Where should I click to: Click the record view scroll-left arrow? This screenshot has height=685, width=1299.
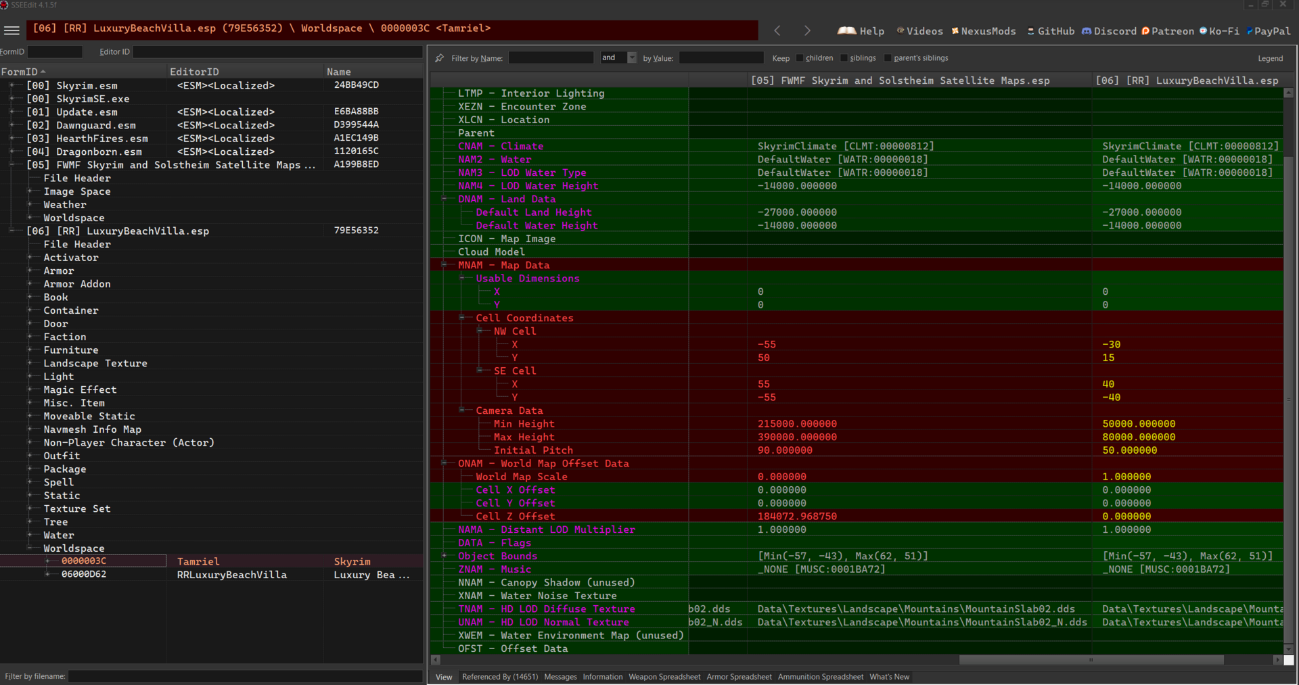pyautogui.click(x=436, y=660)
